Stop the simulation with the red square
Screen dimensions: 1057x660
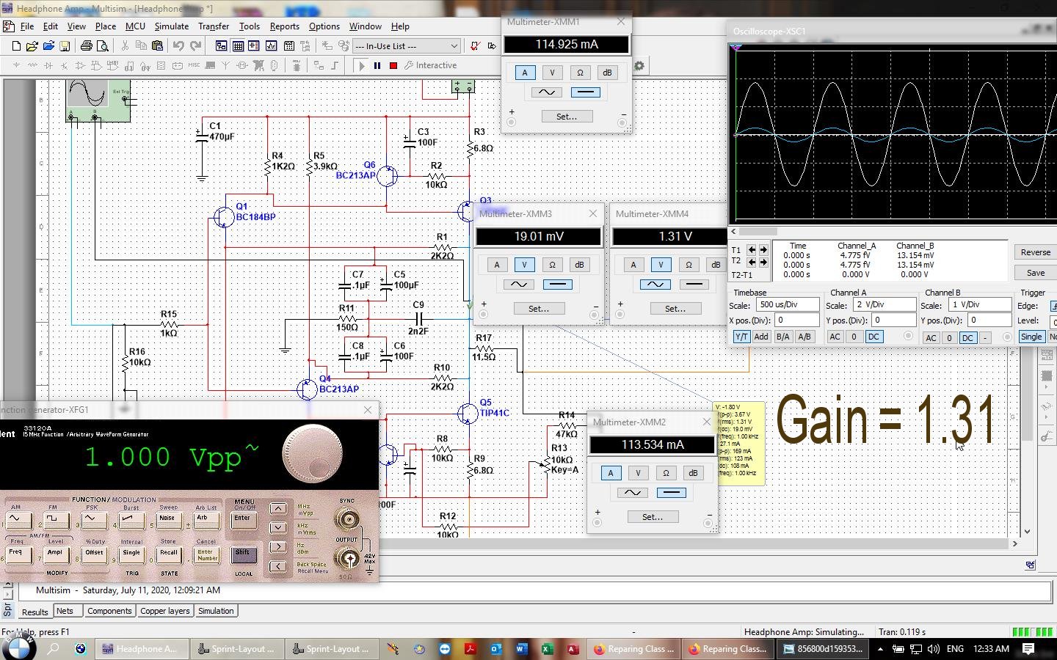click(x=393, y=65)
